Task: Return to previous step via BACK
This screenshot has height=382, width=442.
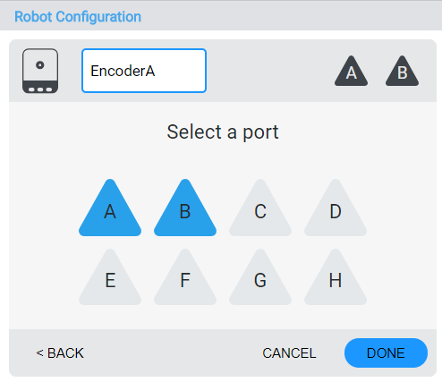Action: click(60, 353)
